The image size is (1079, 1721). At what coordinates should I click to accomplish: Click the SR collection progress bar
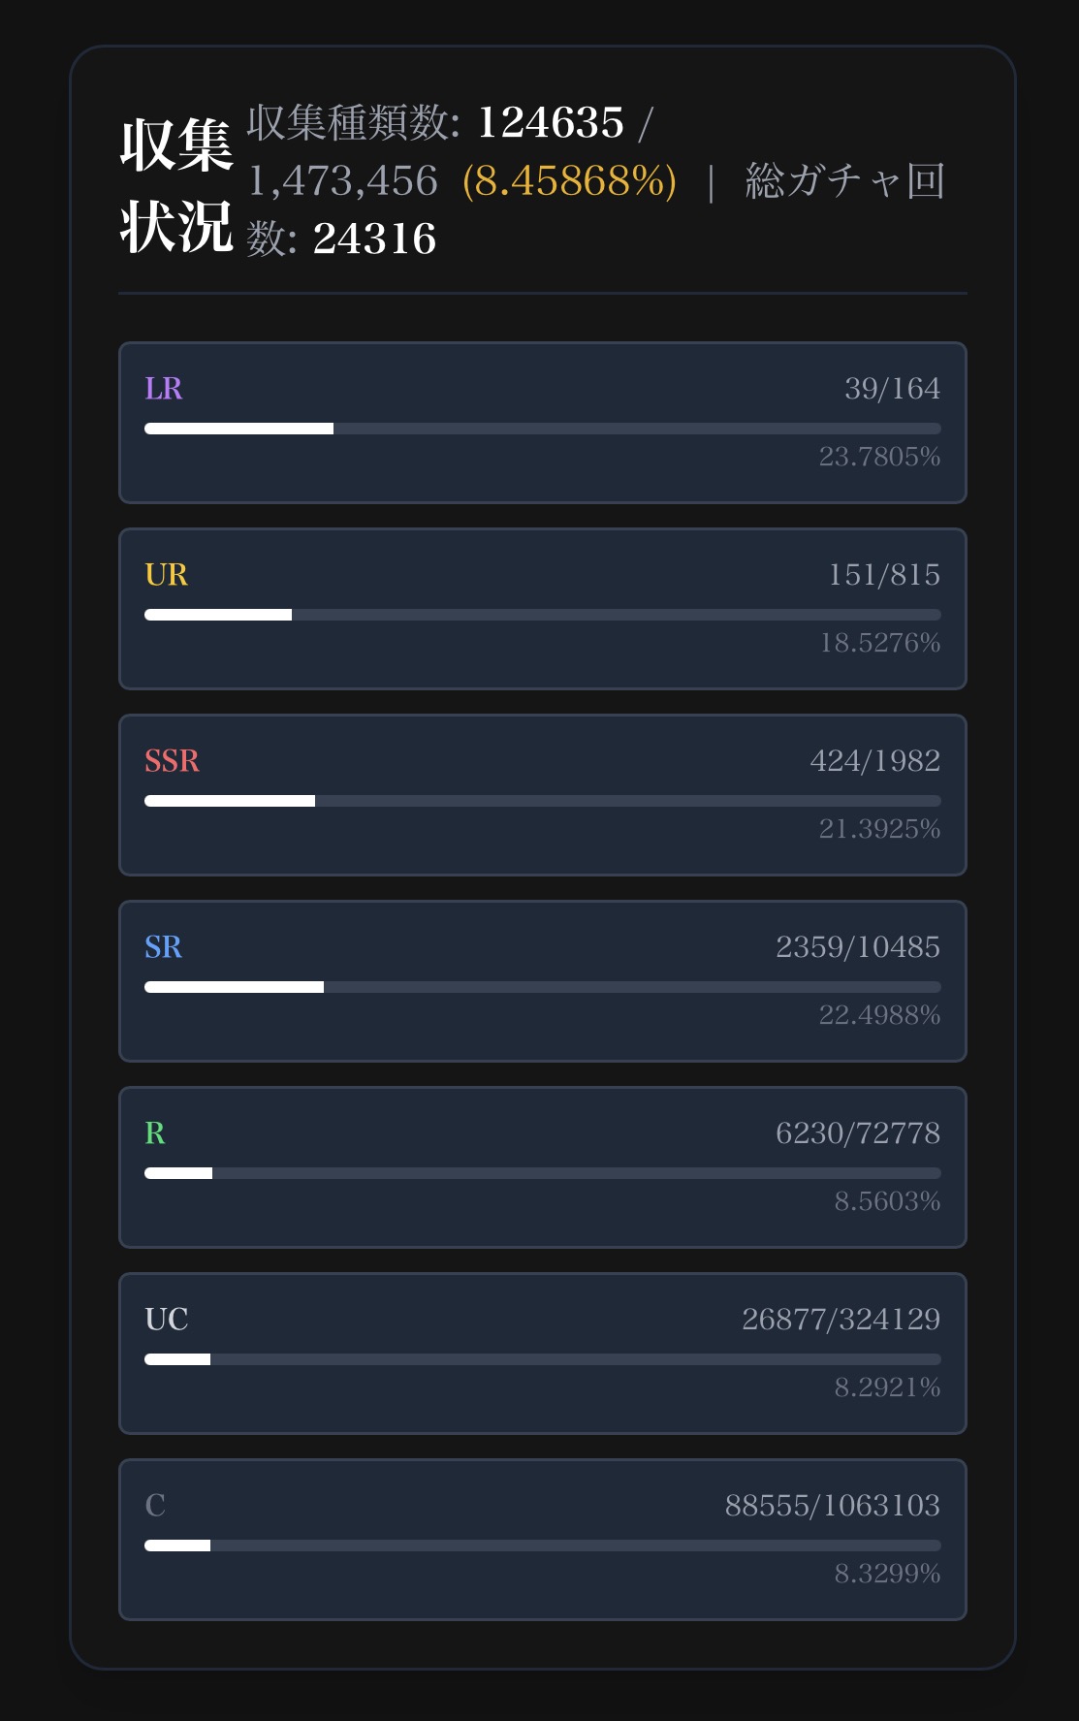click(542, 987)
